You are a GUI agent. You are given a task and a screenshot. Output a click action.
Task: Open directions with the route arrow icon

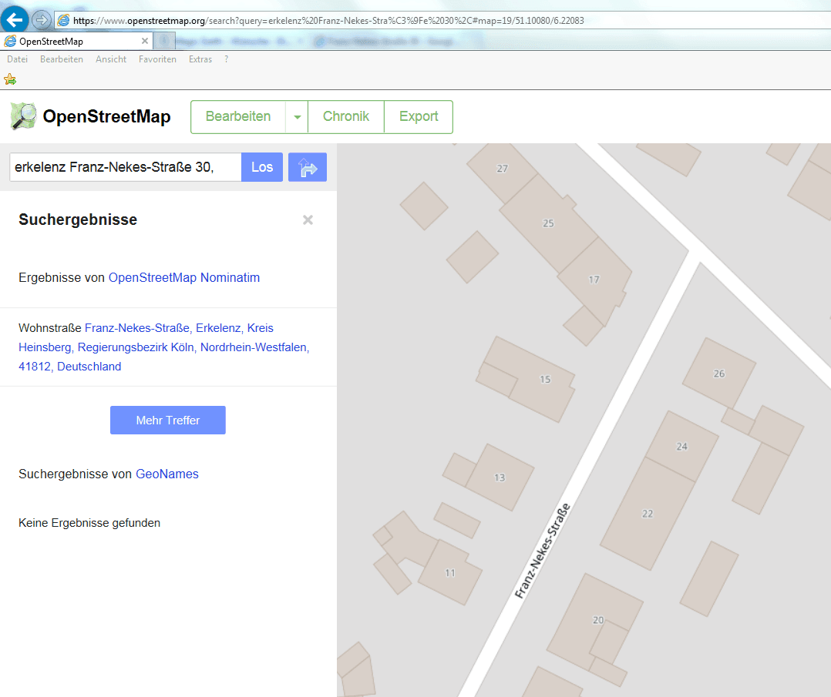coord(308,167)
